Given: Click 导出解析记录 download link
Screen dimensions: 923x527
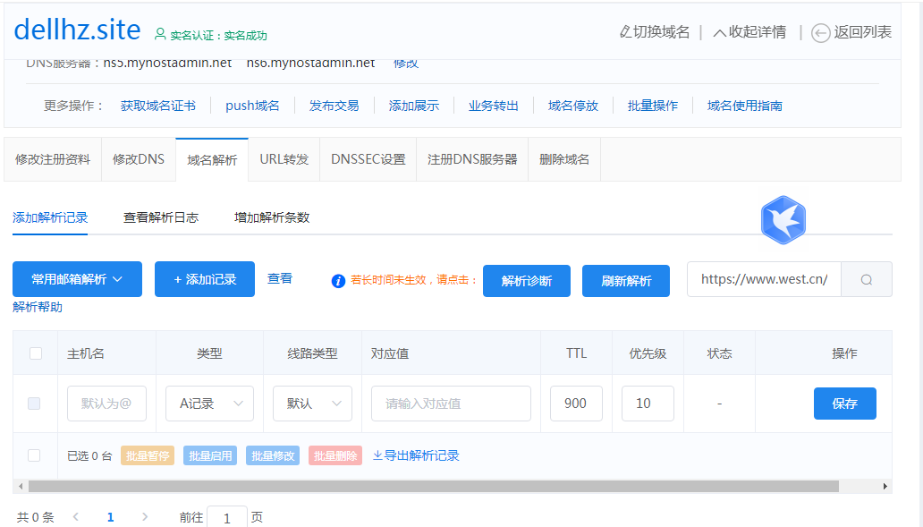Looking at the screenshot, I should coord(416,455).
